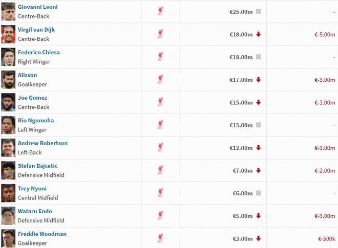This screenshot has width=338, height=248.
Task: Click Andrew Robertson's €12.00m market value
Action: tap(241, 148)
